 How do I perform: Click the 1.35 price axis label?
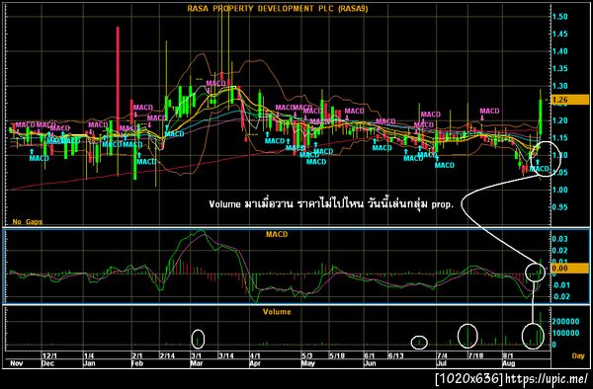click(559, 69)
